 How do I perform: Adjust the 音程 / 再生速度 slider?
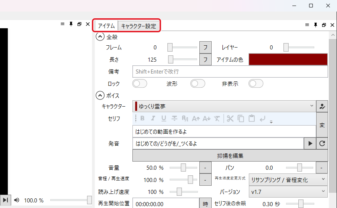[183, 180]
